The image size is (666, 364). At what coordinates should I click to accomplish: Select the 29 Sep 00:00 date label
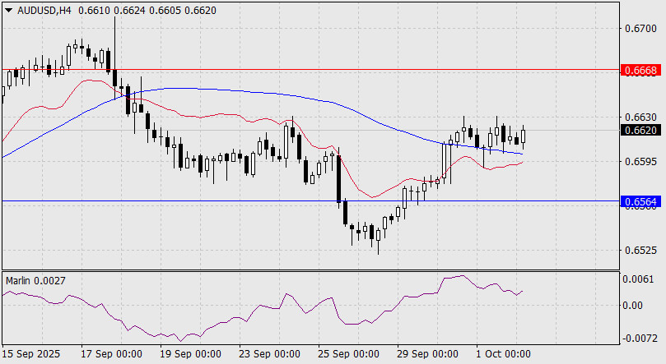[x=427, y=354]
